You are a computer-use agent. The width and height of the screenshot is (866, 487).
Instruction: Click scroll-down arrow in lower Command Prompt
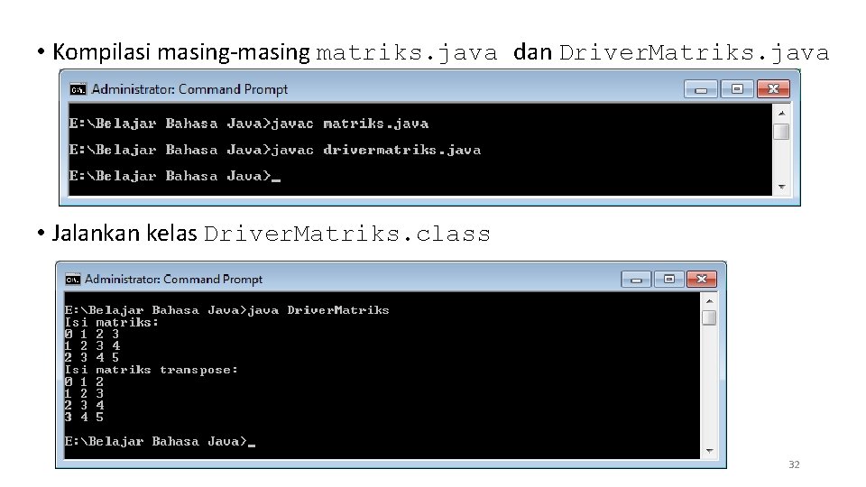(x=709, y=451)
